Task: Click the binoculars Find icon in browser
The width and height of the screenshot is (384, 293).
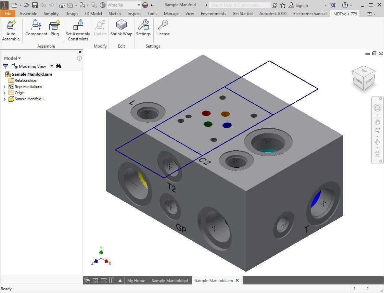Action: click(59, 66)
